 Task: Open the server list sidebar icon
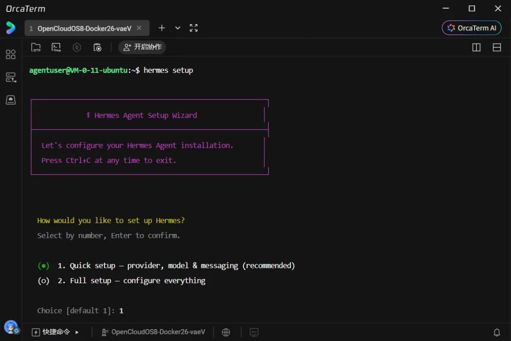point(11,77)
